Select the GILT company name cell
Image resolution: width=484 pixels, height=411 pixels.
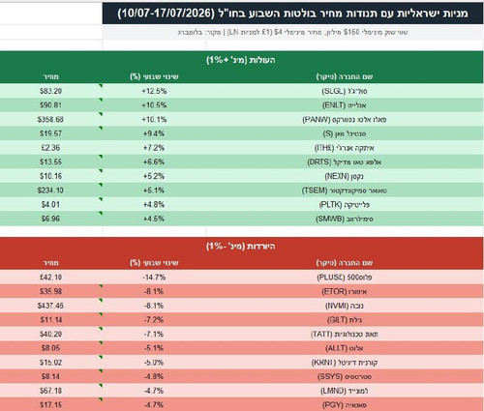click(345, 320)
